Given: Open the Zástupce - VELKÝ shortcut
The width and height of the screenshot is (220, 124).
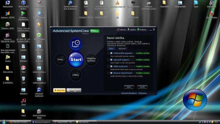Looking at the screenshot, I should coord(8,26).
